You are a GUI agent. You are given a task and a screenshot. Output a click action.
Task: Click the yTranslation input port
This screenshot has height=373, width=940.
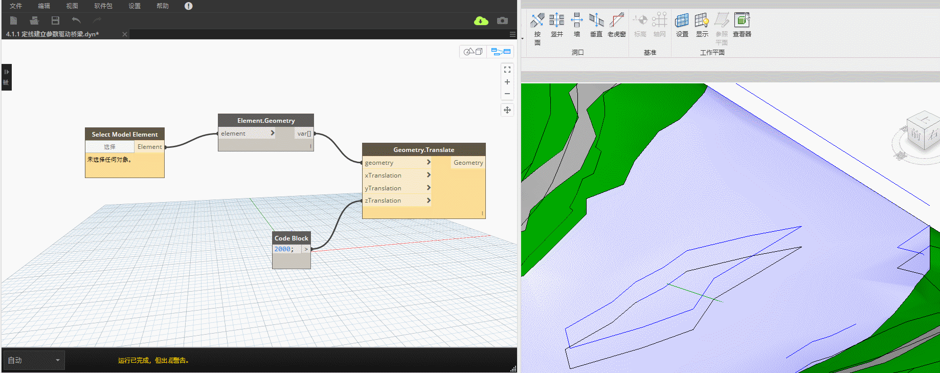(397, 188)
